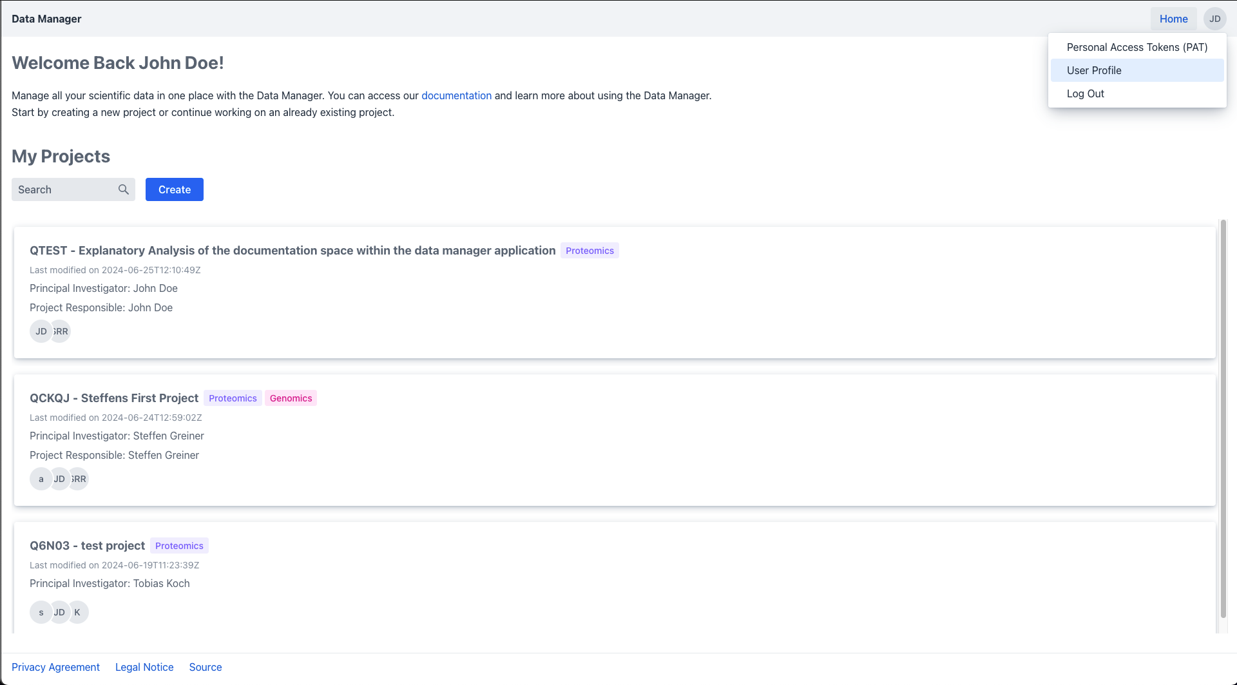
Task: Click the second member avatar in QTEST card
Action: 62,331
